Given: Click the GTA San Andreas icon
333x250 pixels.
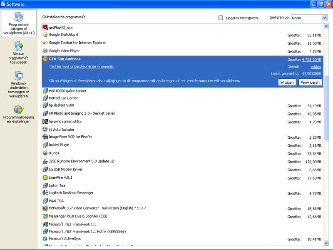Looking at the screenshot, I should click(x=45, y=59).
